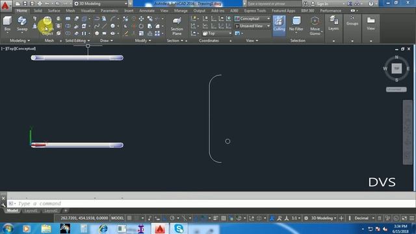Click the Array tool in Modify panel
The height and width of the screenshot is (234, 416).
tap(157, 33)
